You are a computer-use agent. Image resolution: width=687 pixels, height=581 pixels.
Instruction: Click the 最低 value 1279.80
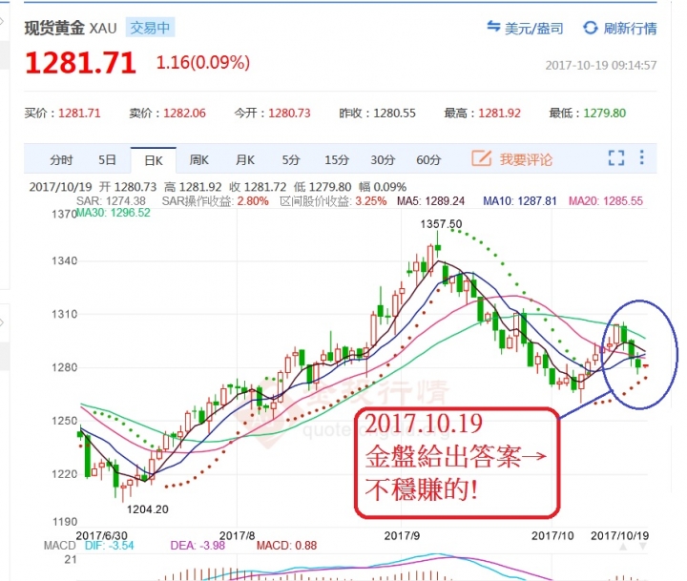pos(605,113)
